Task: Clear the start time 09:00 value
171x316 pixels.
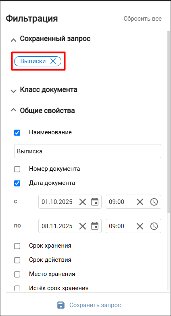Action: [x=140, y=202]
